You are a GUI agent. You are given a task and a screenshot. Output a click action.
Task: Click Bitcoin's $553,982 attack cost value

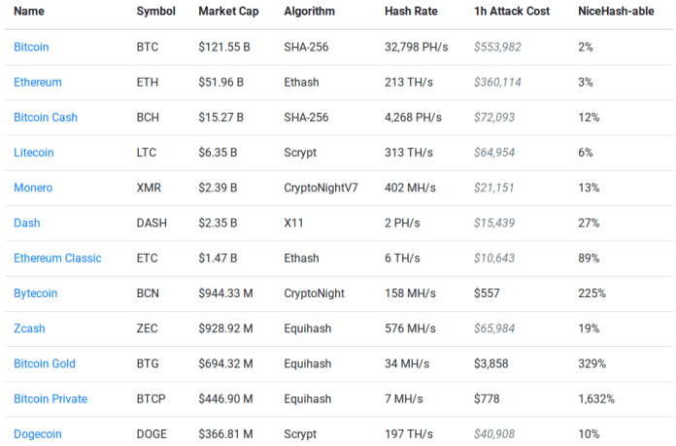click(x=497, y=47)
